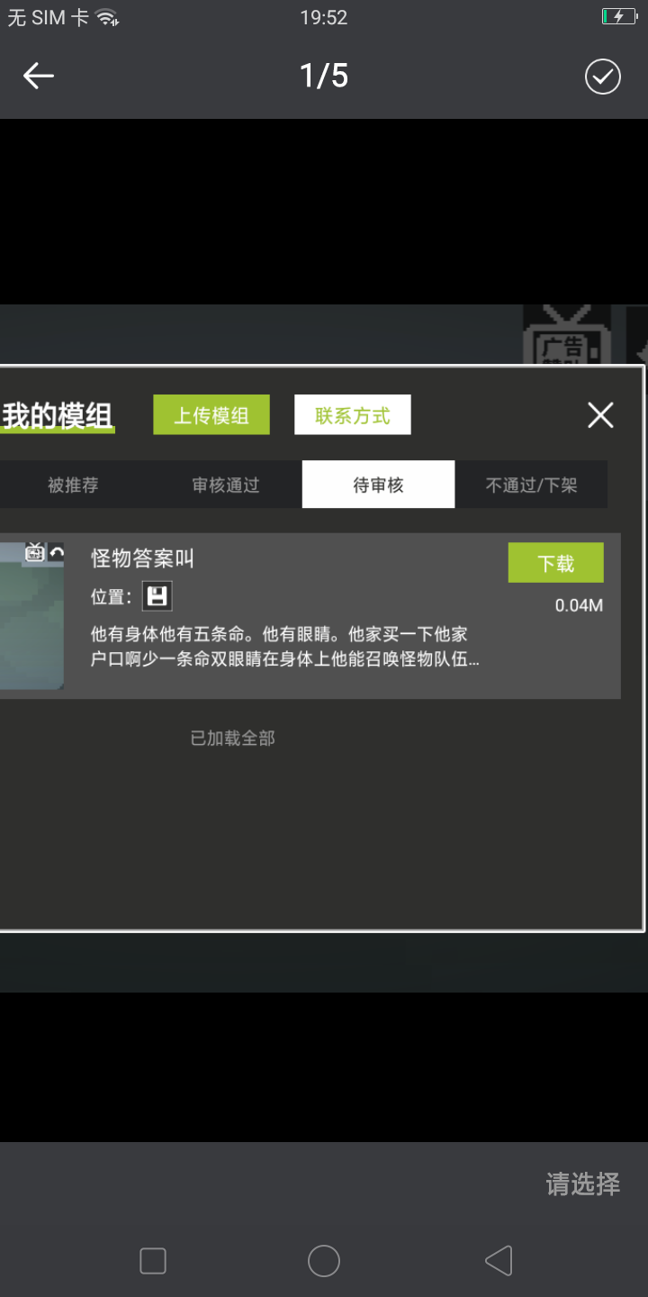Viewport: 648px width, 1297px height.
Task: Tap the Android home circle button
Action: pyautogui.click(x=324, y=1261)
